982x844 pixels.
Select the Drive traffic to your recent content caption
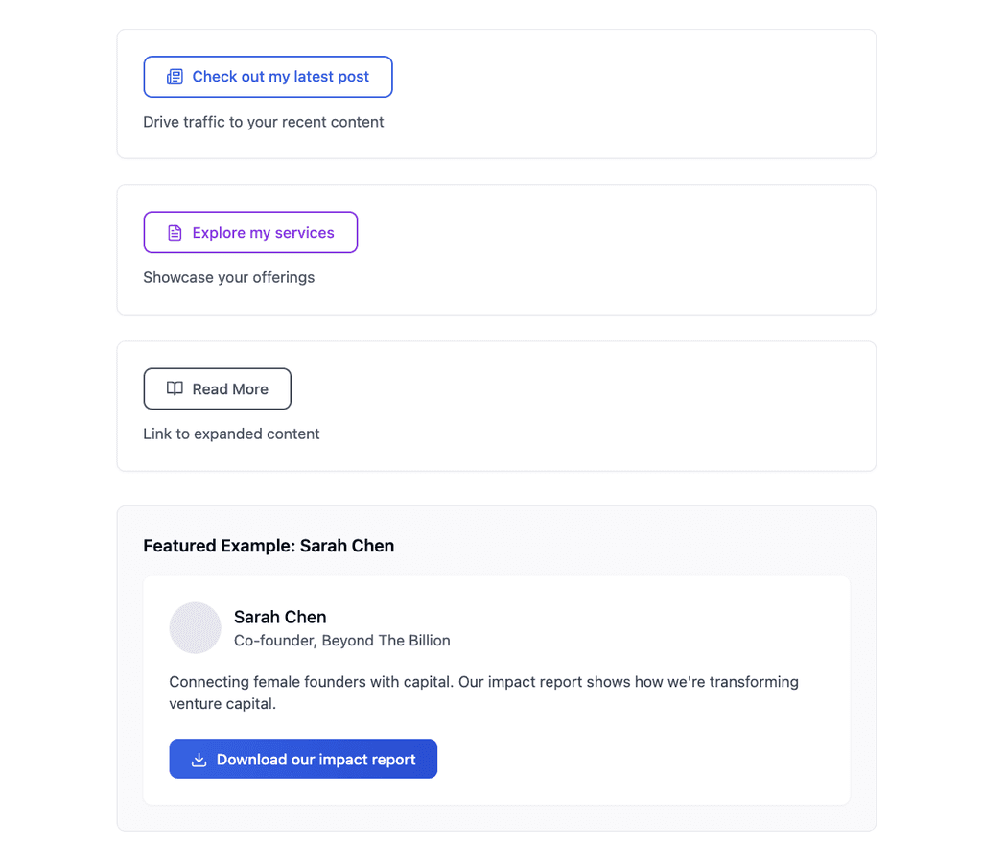[x=264, y=122]
